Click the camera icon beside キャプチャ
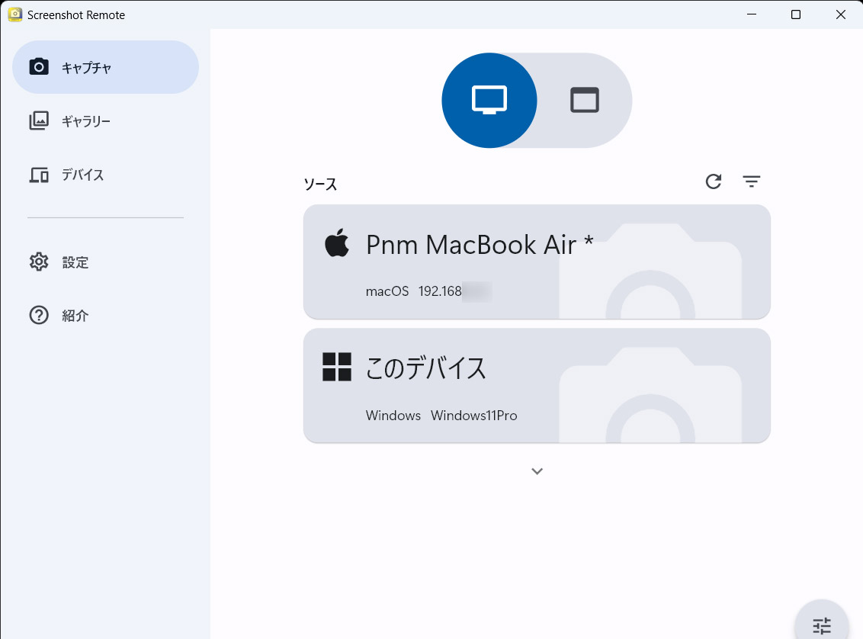Image resolution: width=863 pixels, height=639 pixels. (39, 67)
